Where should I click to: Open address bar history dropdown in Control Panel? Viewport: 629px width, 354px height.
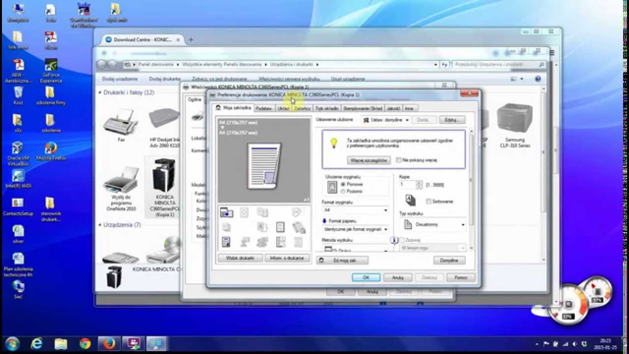point(435,64)
